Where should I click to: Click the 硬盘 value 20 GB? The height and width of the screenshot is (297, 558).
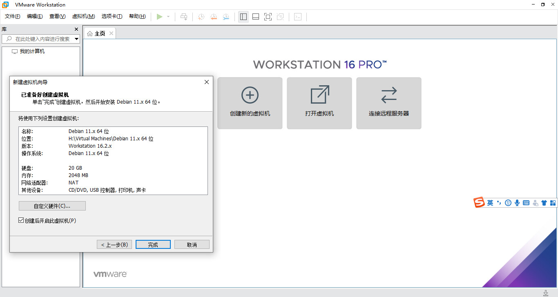click(75, 168)
